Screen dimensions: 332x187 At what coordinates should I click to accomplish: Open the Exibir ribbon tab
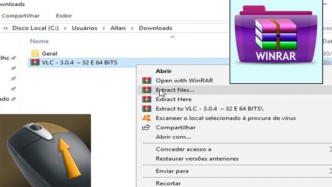pyautogui.click(x=64, y=16)
